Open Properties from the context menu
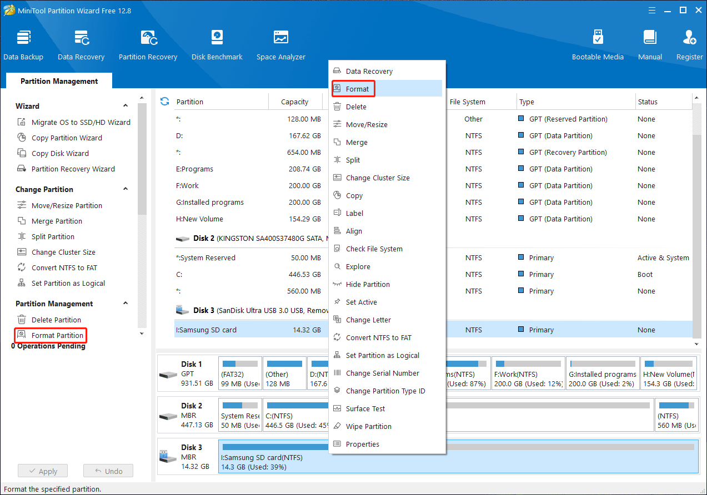 pos(387,444)
